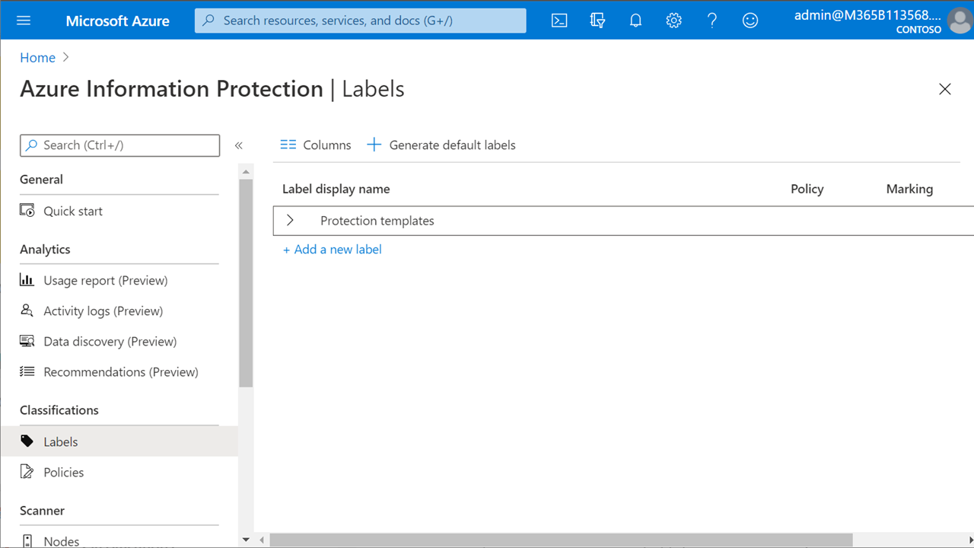Click the account avatar picture
This screenshot has width=974, height=548.
tap(960, 21)
